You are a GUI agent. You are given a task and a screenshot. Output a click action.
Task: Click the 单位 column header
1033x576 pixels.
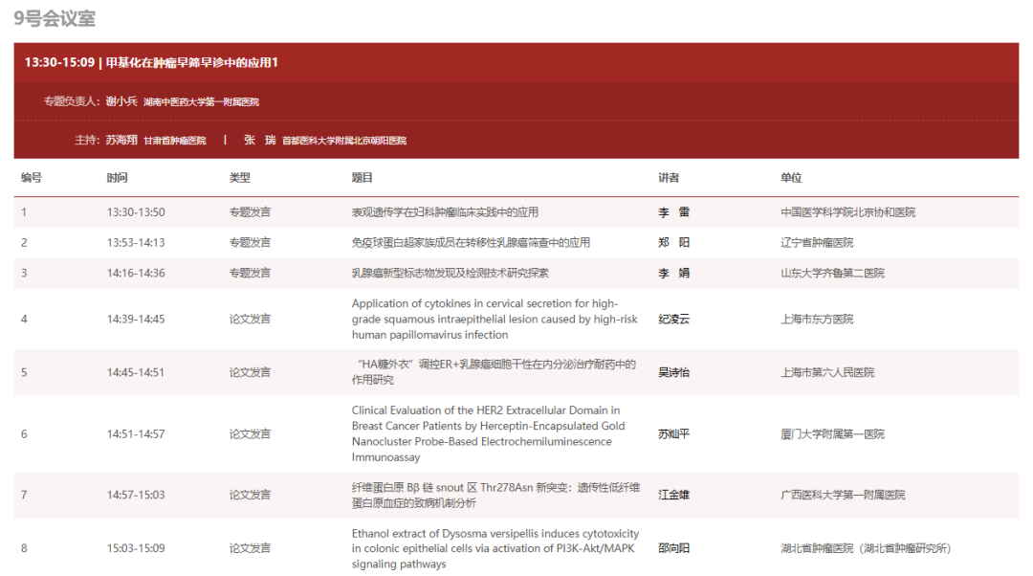[791, 178]
